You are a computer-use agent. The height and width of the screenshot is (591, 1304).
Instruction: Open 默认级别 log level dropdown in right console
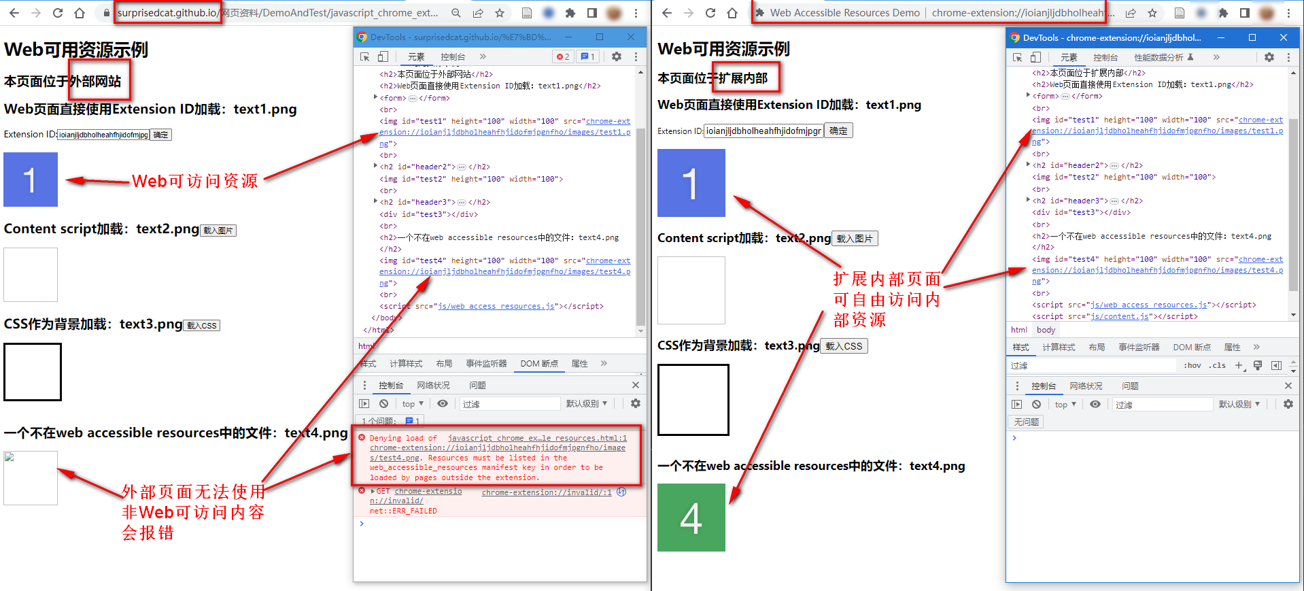point(1239,404)
